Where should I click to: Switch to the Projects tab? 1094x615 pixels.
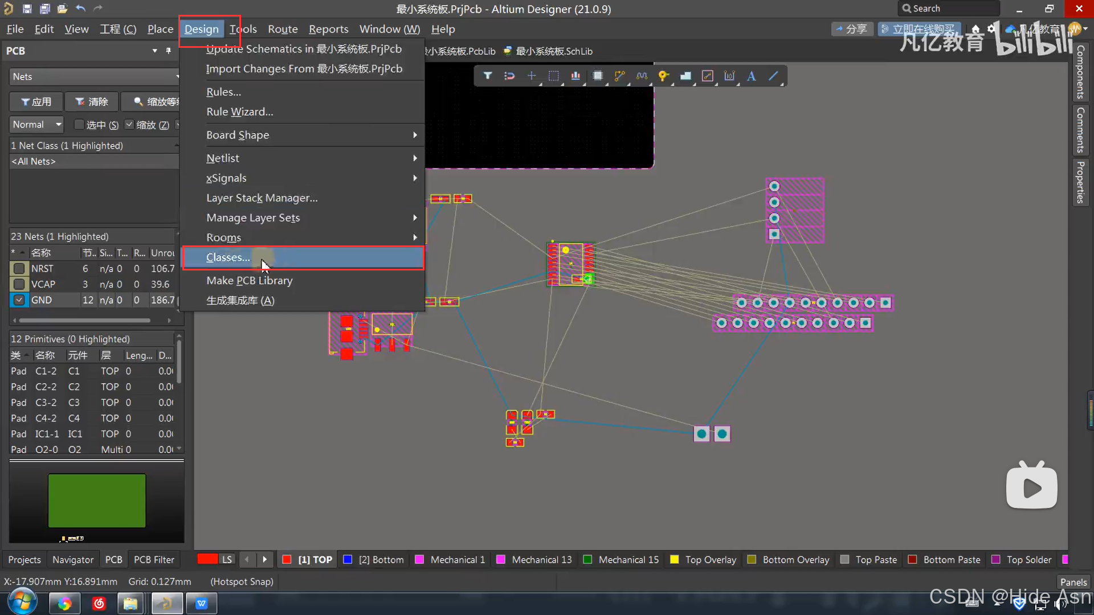[25, 559]
